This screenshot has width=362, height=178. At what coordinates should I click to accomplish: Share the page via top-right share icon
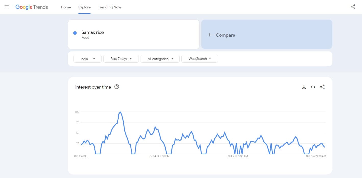point(353,7)
